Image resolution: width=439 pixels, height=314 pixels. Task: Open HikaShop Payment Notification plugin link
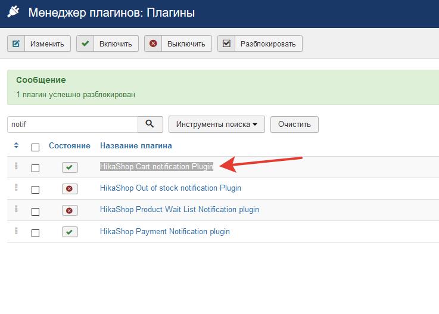[165, 231]
